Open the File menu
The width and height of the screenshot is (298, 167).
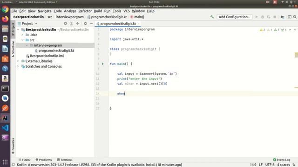(x=14, y=11)
